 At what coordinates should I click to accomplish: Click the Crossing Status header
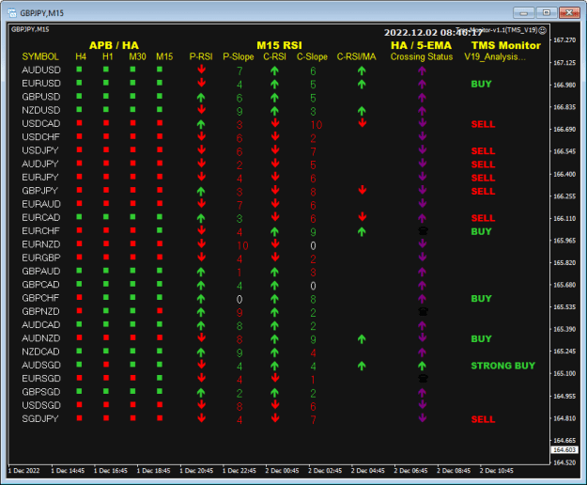(422, 57)
